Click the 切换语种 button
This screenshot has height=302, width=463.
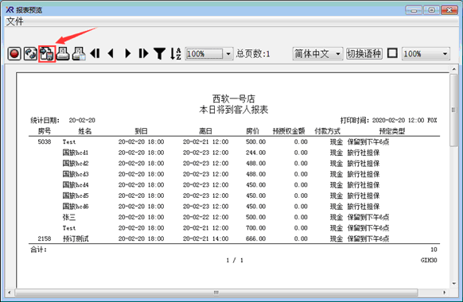coord(364,54)
